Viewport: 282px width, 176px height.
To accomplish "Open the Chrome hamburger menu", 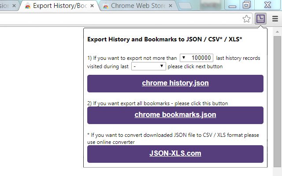I will pyautogui.click(x=275, y=18).
